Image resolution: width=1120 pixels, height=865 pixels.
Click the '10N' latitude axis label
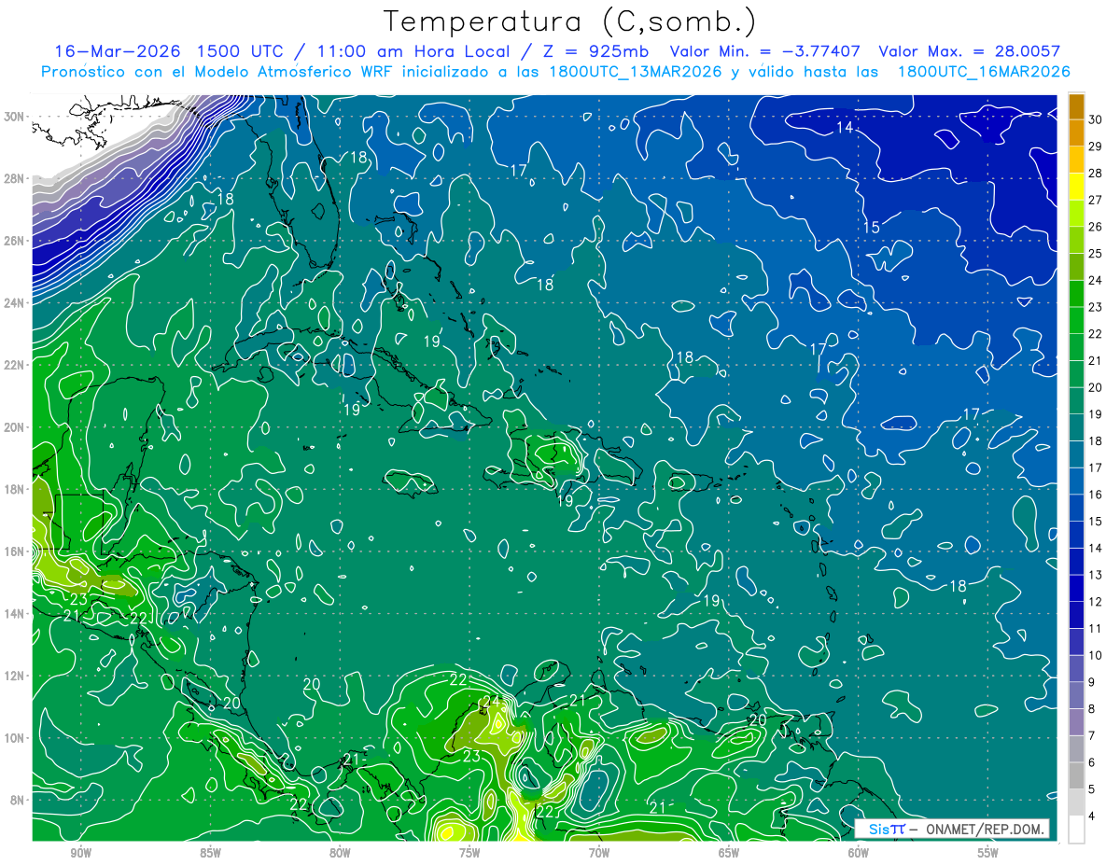pyautogui.click(x=13, y=738)
